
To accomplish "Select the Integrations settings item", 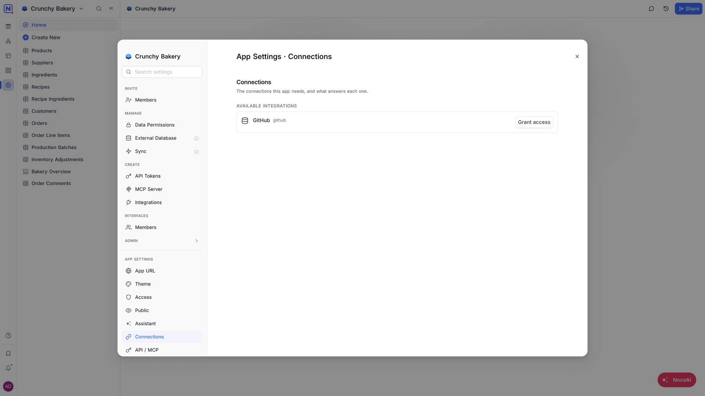I will (x=162, y=202).
